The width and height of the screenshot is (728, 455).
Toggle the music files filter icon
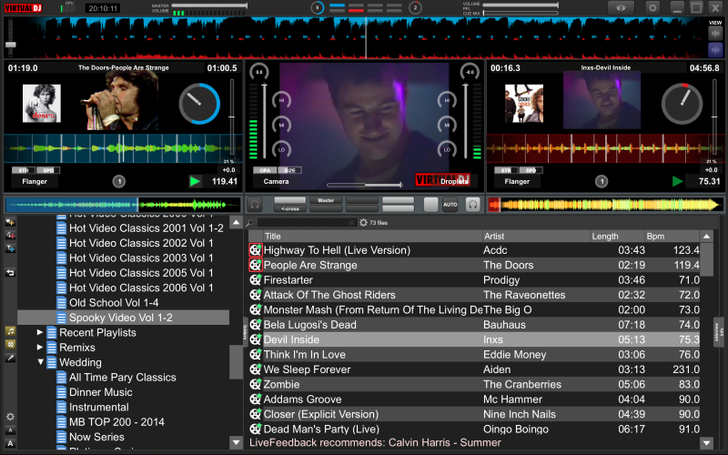(x=10, y=331)
